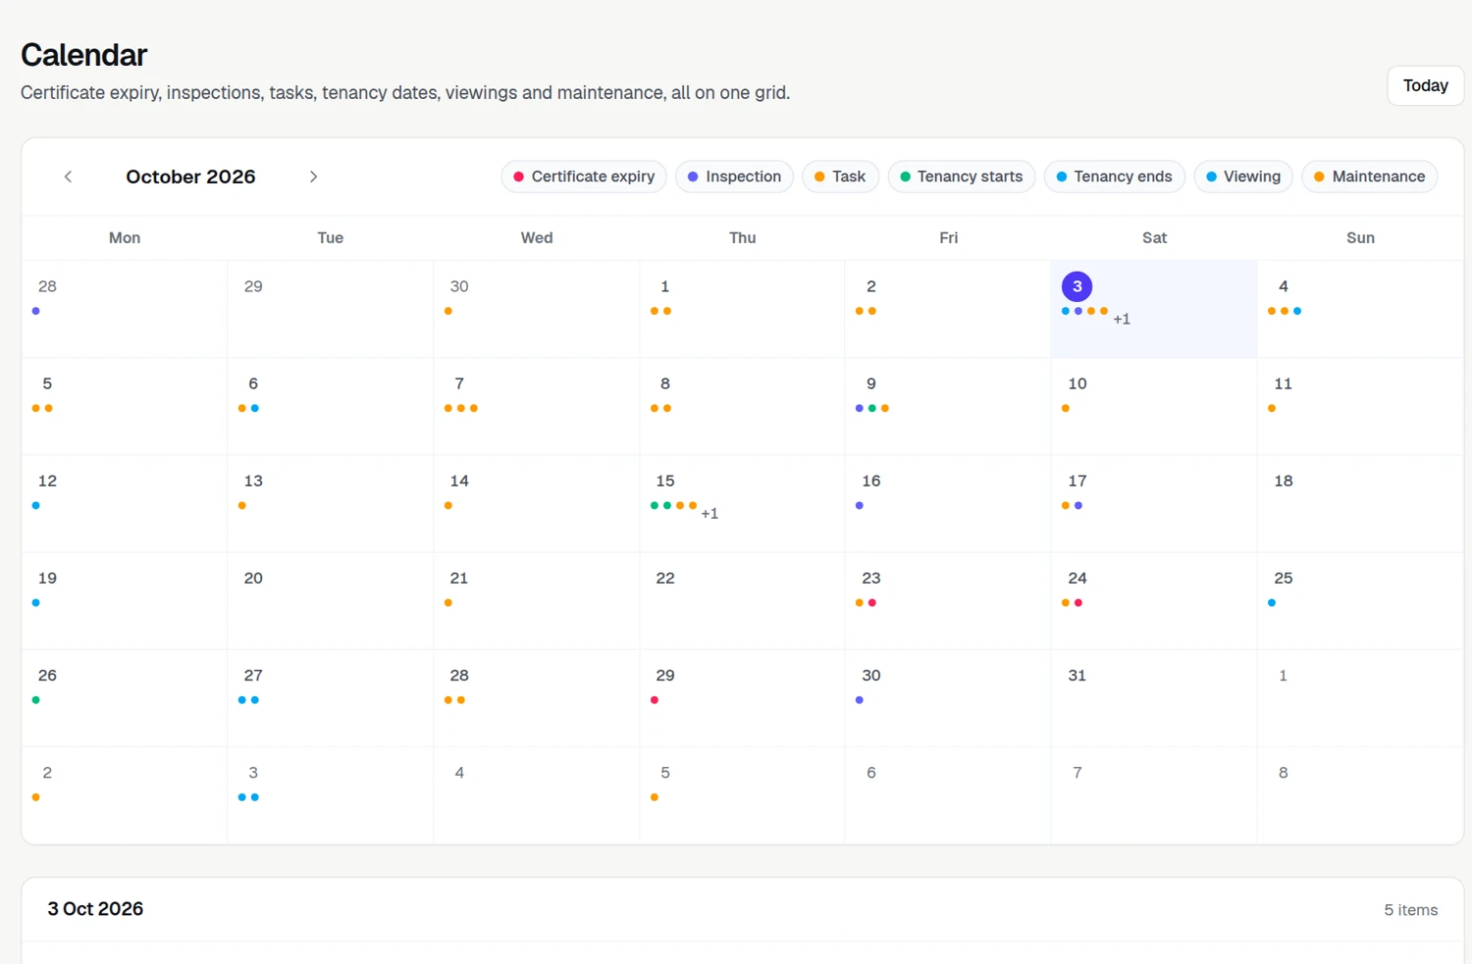Select Saturday 10 October
Viewport: 1472px width, 964px height.
click(x=1154, y=406)
